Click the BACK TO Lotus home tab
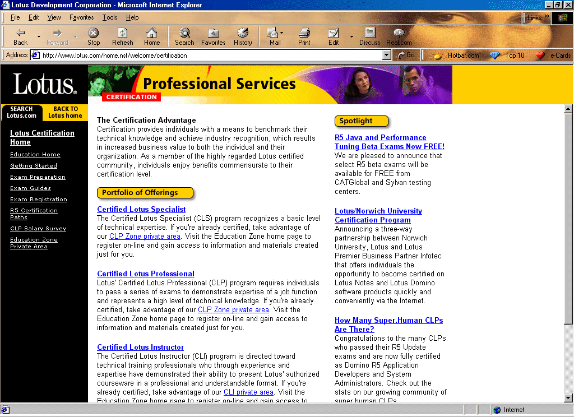574x417 pixels. point(65,113)
